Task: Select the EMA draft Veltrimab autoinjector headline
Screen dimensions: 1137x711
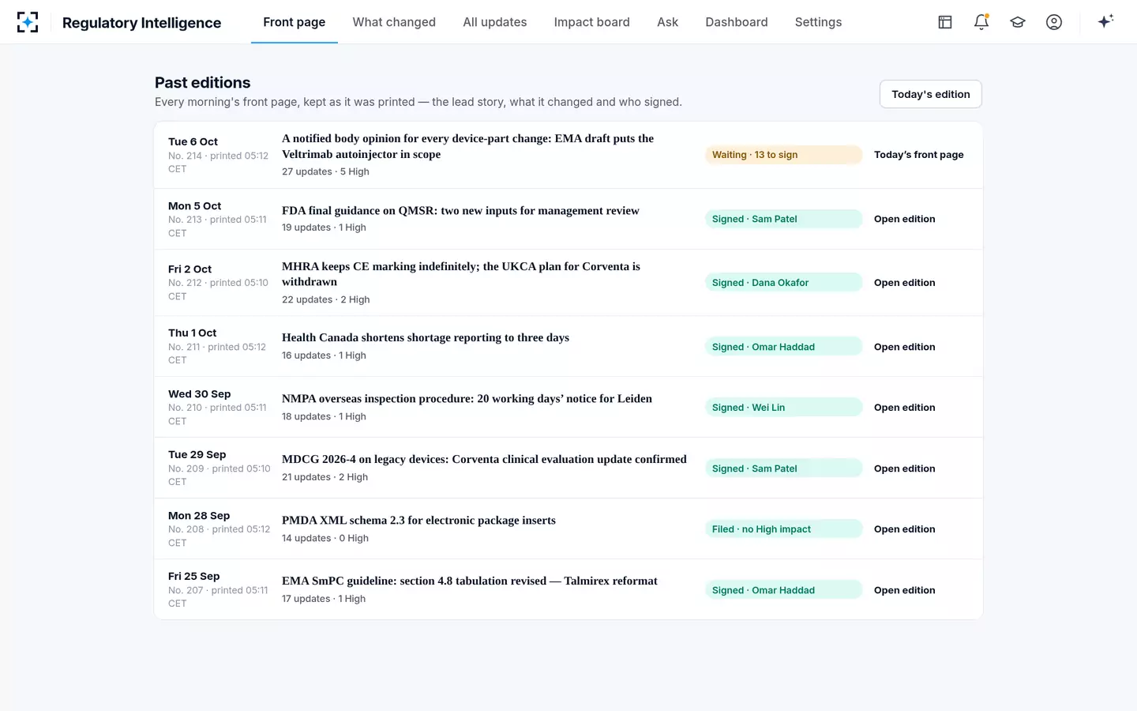Action: (468, 146)
